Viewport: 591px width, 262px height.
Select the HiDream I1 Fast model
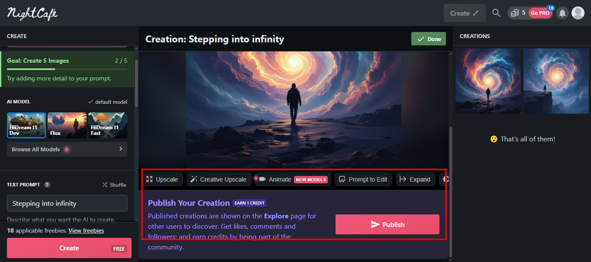coord(108,125)
